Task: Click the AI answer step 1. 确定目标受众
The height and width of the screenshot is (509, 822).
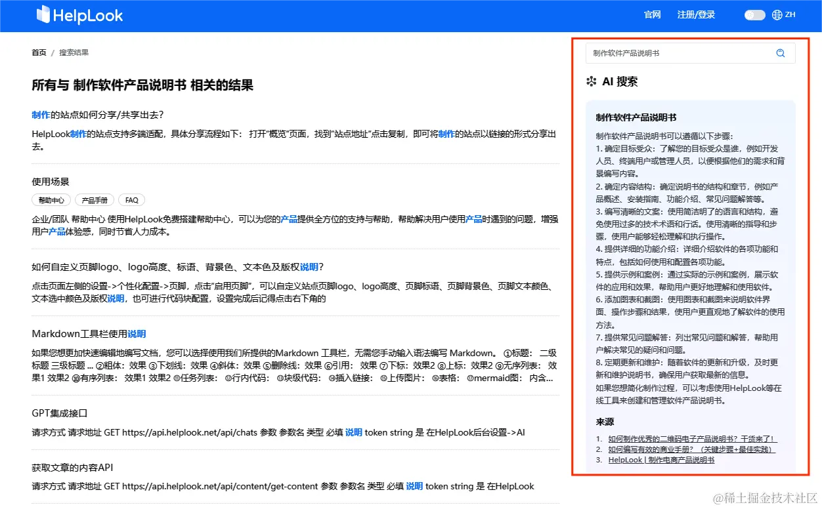Action: pos(690,161)
